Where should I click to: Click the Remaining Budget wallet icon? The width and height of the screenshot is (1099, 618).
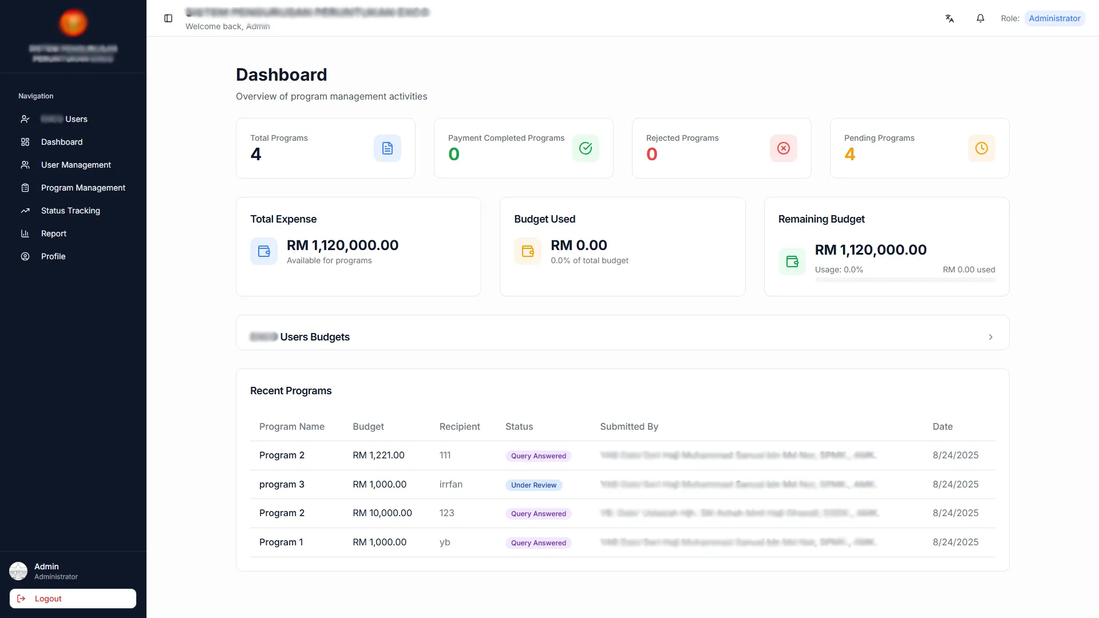click(x=792, y=262)
